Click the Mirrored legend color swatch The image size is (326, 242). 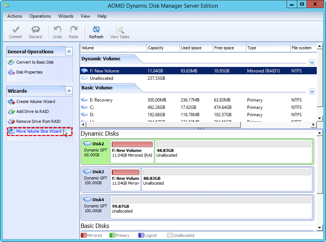pos(83,235)
